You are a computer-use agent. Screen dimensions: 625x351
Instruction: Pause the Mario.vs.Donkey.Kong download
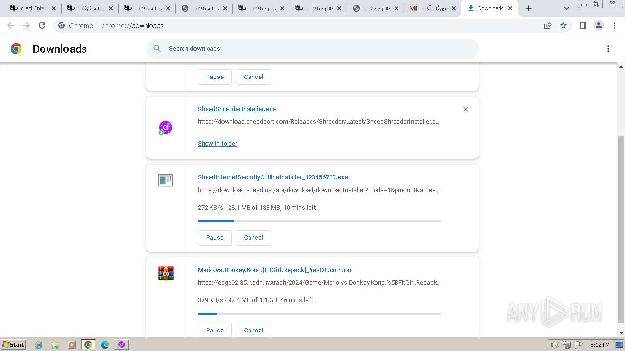215,331
